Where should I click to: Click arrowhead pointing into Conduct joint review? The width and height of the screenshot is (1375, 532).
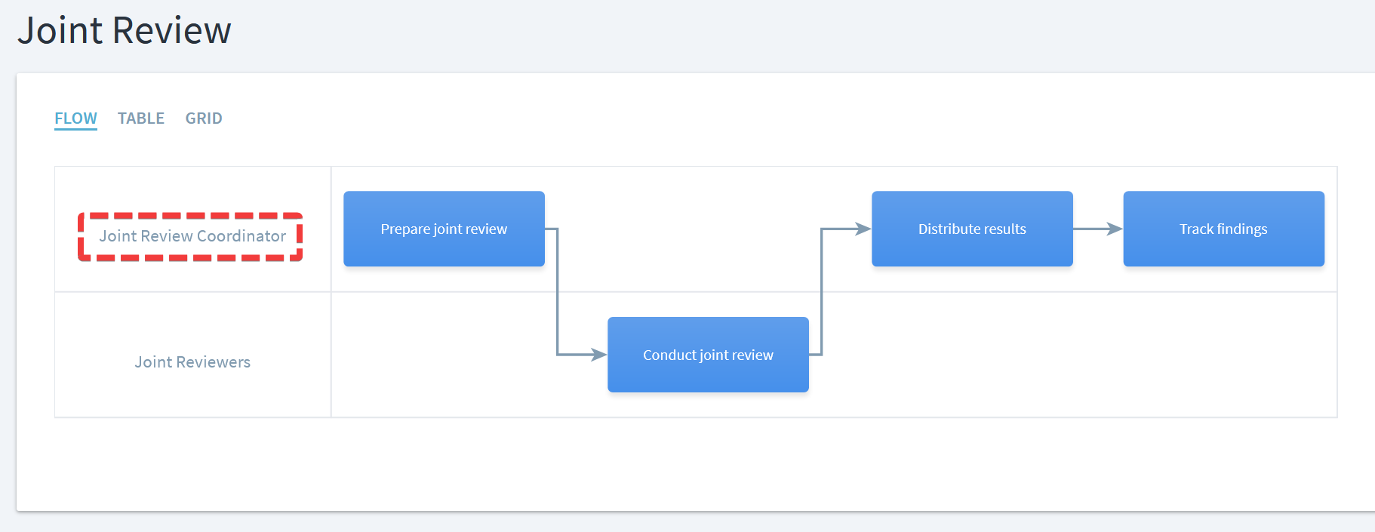pos(599,355)
